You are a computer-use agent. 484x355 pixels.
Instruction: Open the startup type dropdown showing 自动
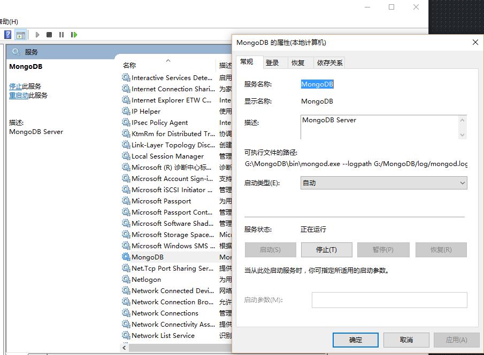coord(383,183)
